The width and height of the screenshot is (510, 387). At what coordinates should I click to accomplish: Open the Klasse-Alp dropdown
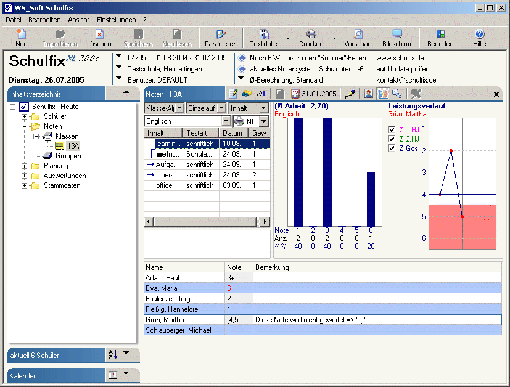[x=179, y=108]
